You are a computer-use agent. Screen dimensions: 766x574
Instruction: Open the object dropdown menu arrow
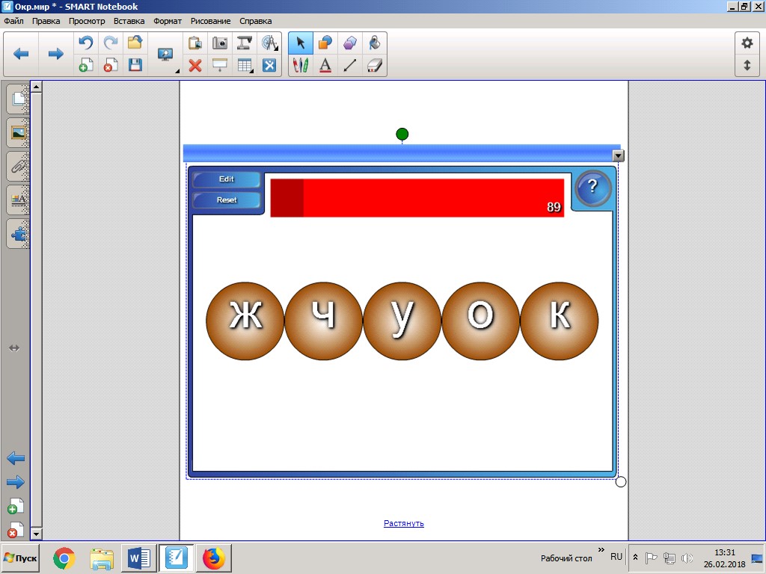pyautogui.click(x=618, y=155)
